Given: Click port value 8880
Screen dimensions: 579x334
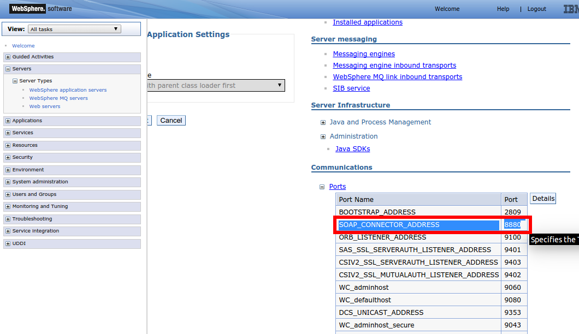Looking at the screenshot, I should (512, 224).
